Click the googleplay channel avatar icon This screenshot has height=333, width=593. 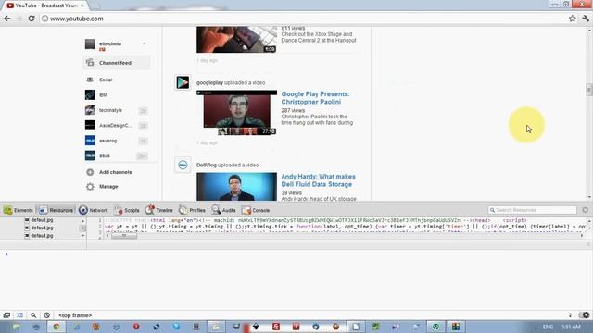click(x=183, y=82)
